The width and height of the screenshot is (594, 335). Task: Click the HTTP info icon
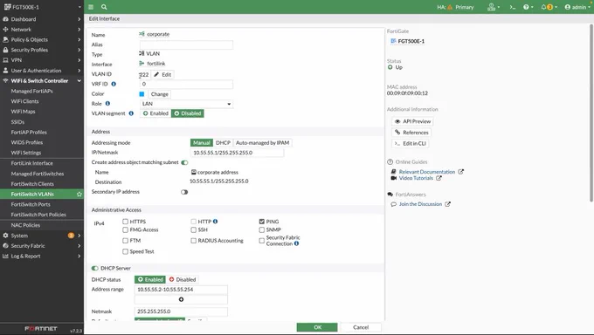(215, 222)
